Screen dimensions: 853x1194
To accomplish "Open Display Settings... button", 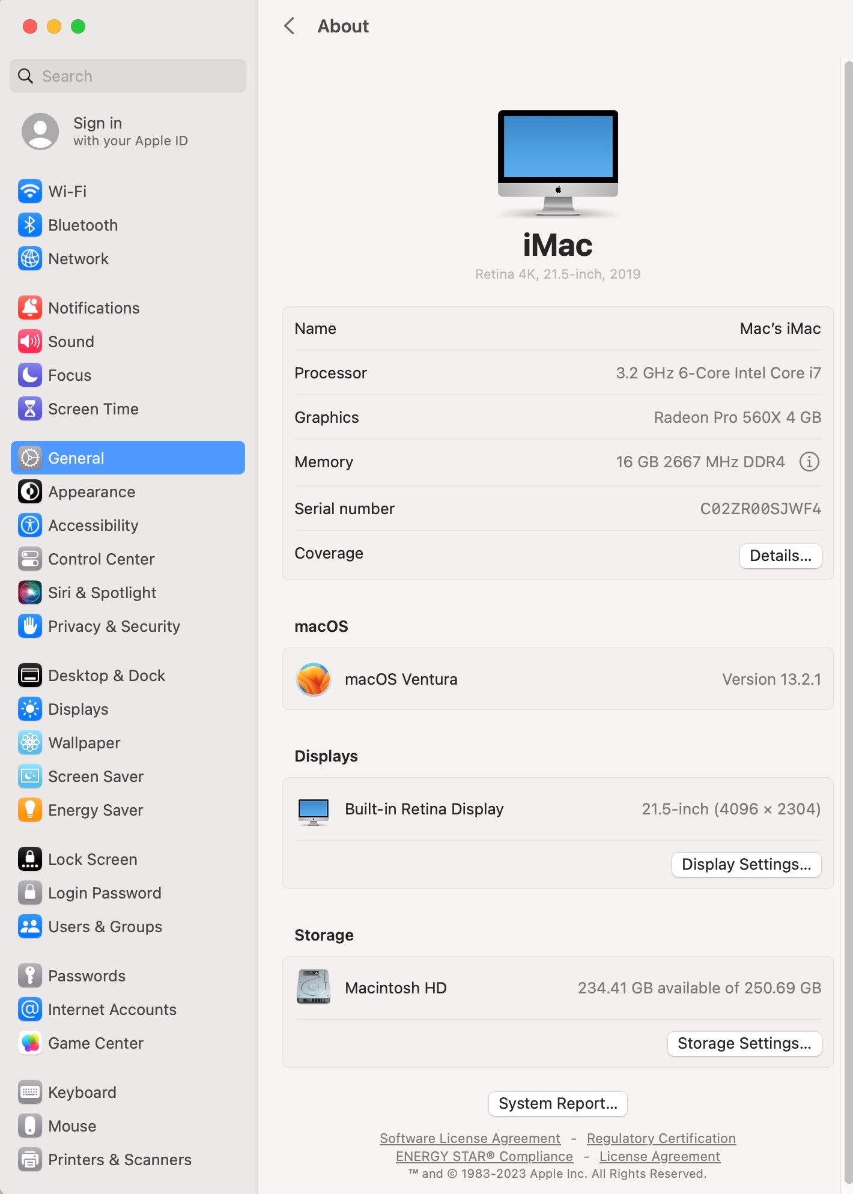I will (x=746, y=864).
